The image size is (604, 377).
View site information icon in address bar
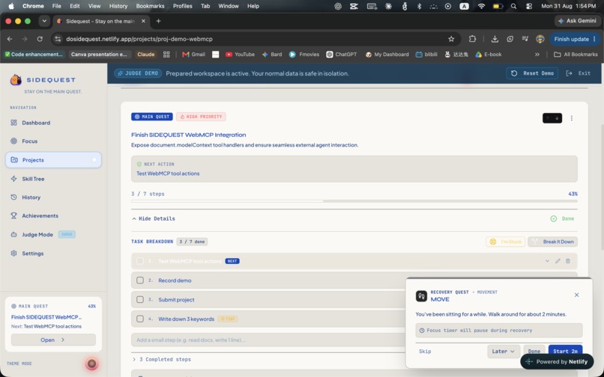58,39
